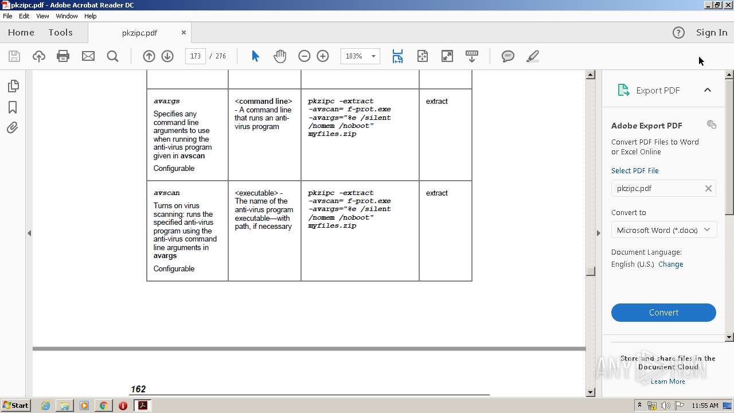Open the View menu
This screenshot has height=413, width=734.
pos(42,16)
